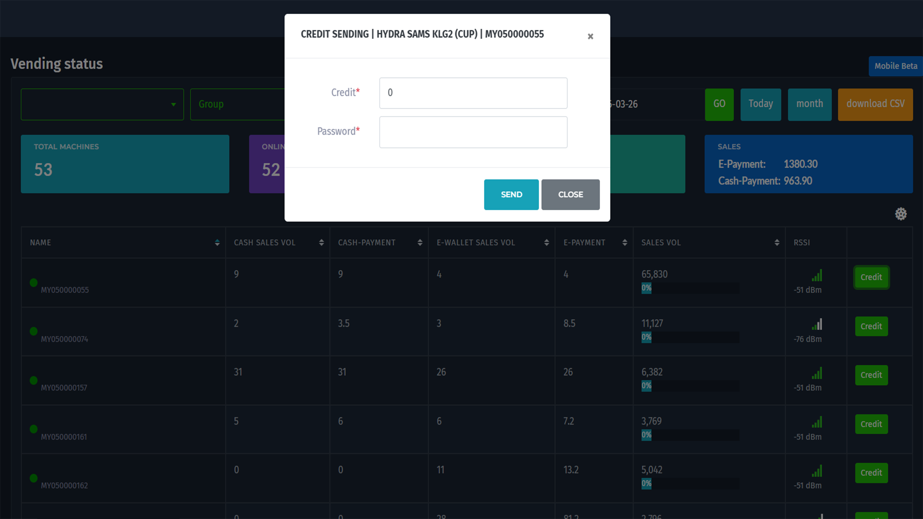The image size is (923, 519).
Task: Open the empty machine selector dropdown
Action: (102, 105)
